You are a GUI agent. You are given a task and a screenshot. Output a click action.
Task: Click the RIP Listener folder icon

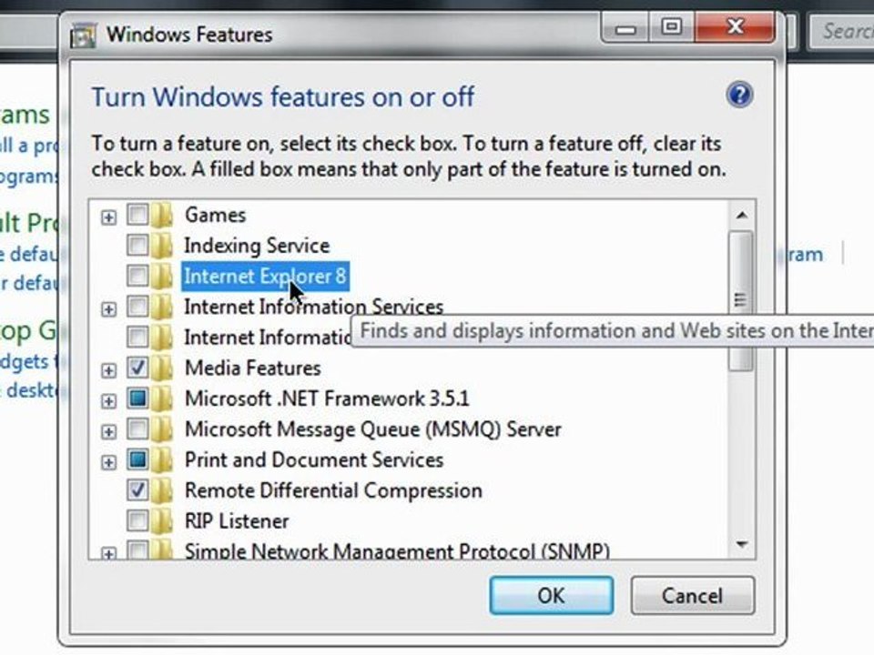[x=161, y=521]
